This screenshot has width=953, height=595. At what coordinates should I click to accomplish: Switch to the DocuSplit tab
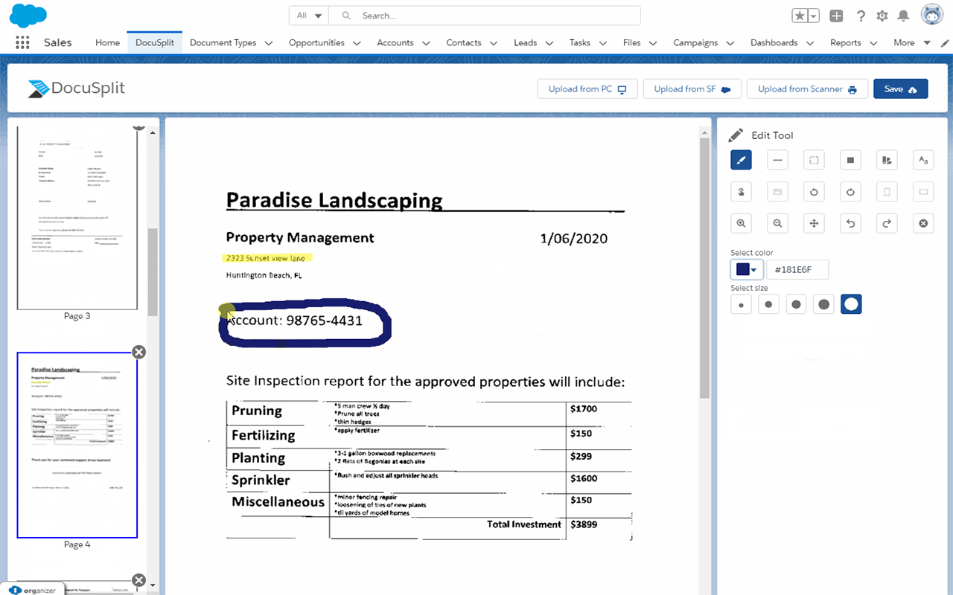[155, 42]
